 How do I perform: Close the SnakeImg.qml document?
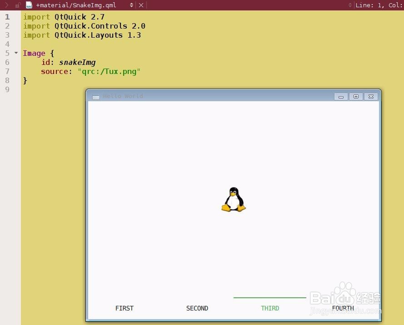pos(141,5)
